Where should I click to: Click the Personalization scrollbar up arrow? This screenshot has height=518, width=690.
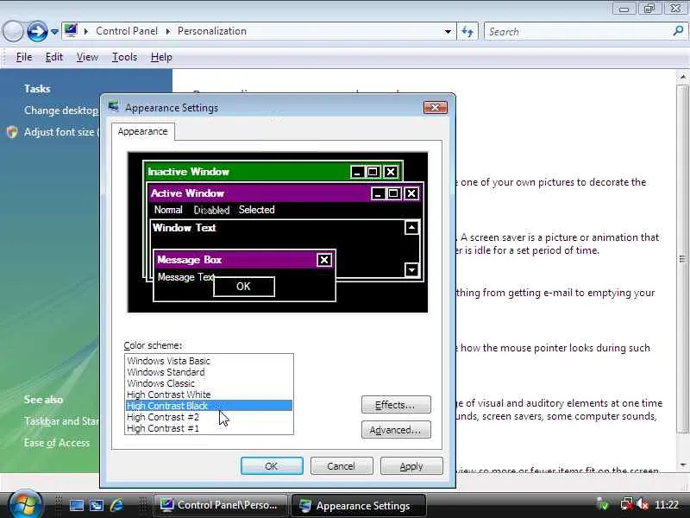(x=682, y=77)
